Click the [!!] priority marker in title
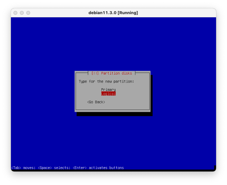Screen dimensions: 227x185 (95, 73)
